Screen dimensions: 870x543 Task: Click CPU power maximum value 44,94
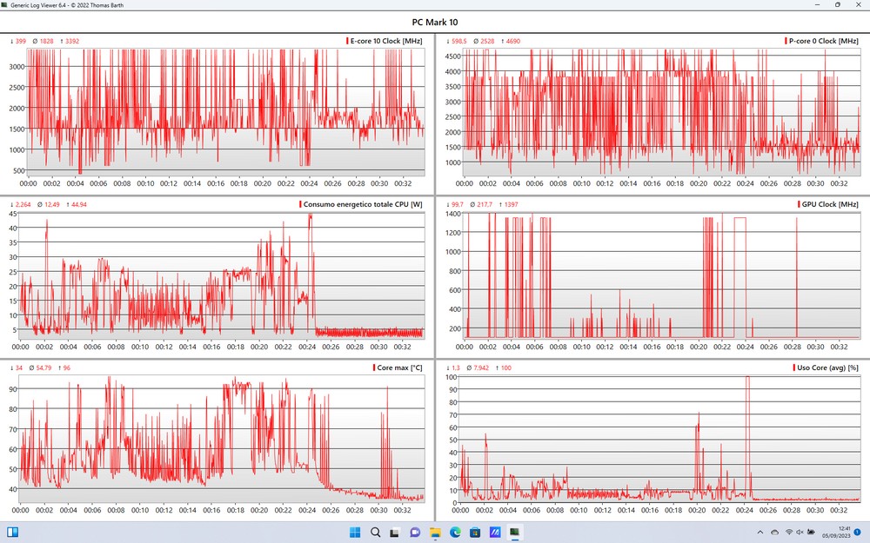(79, 204)
